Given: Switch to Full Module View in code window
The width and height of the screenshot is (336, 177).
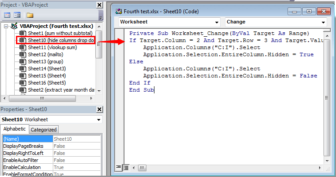Looking at the screenshot, I should click(126, 167).
